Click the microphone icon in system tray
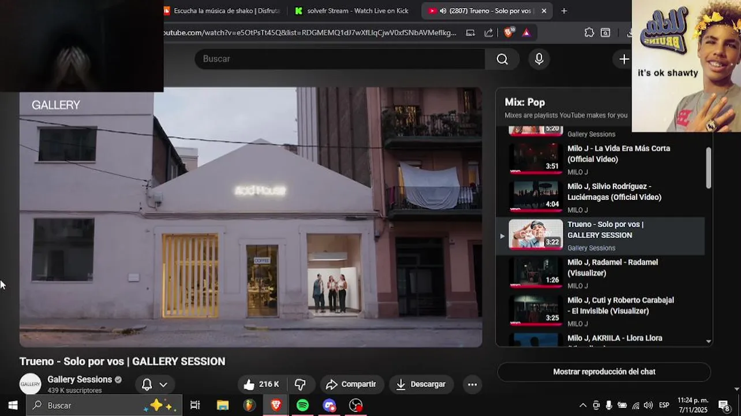741x416 pixels. (x=609, y=405)
